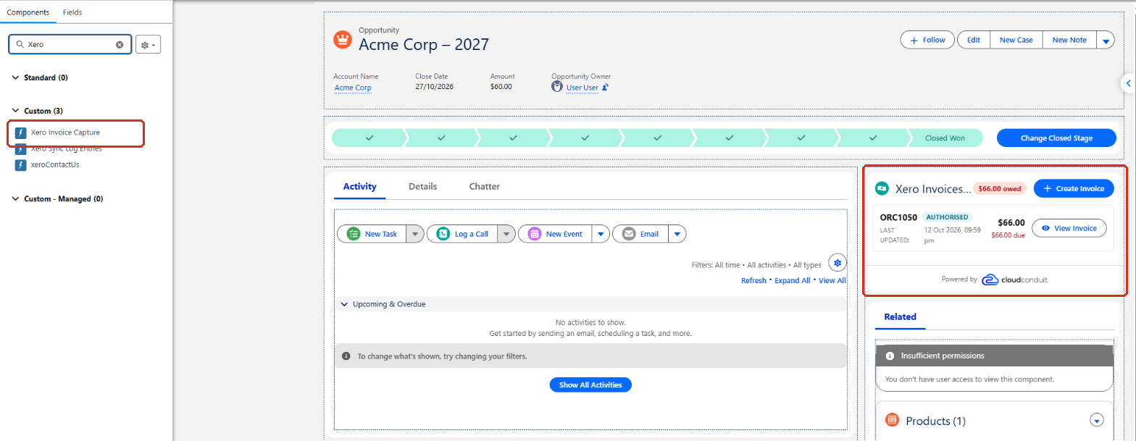The height and width of the screenshot is (441, 1136).
Task: Click the cloudconduit logo
Action: click(x=1014, y=280)
